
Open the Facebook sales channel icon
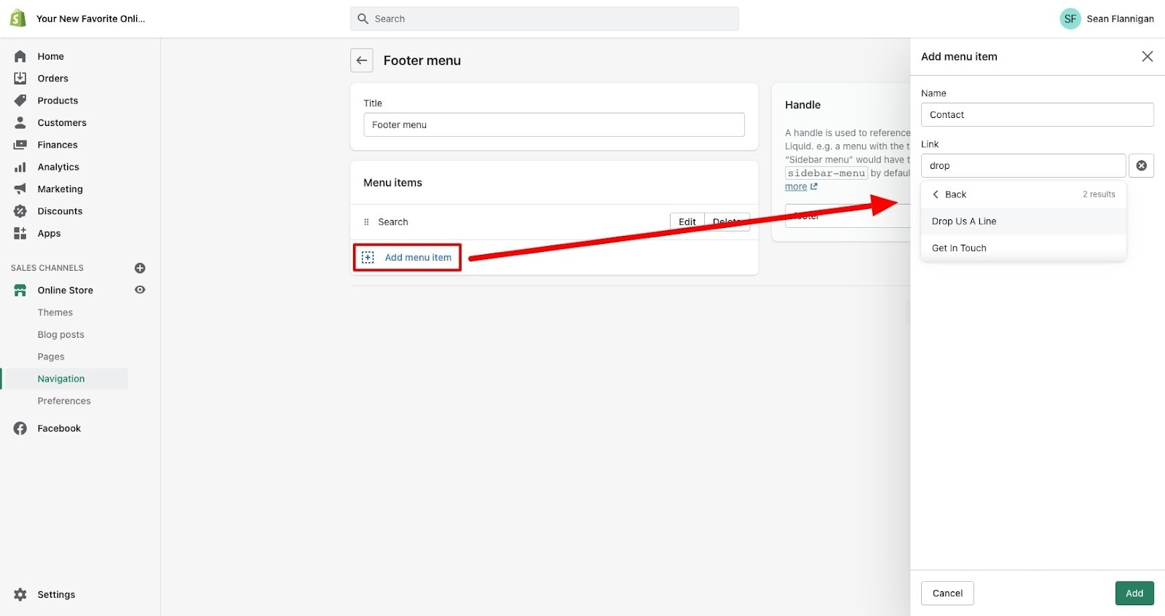(20, 428)
